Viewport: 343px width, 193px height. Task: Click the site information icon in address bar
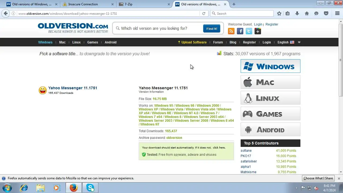pyautogui.click(x=13, y=13)
